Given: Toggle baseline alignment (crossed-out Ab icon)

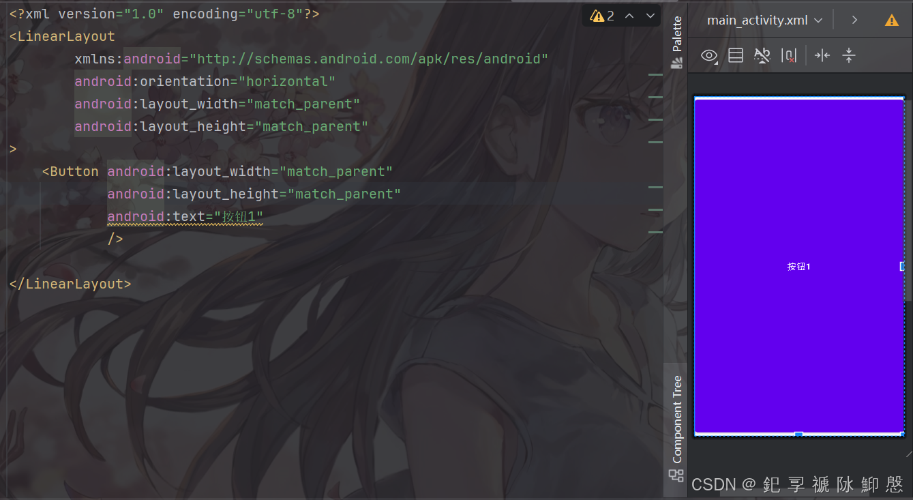Looking at the screenshot, I should click(762, 56).
